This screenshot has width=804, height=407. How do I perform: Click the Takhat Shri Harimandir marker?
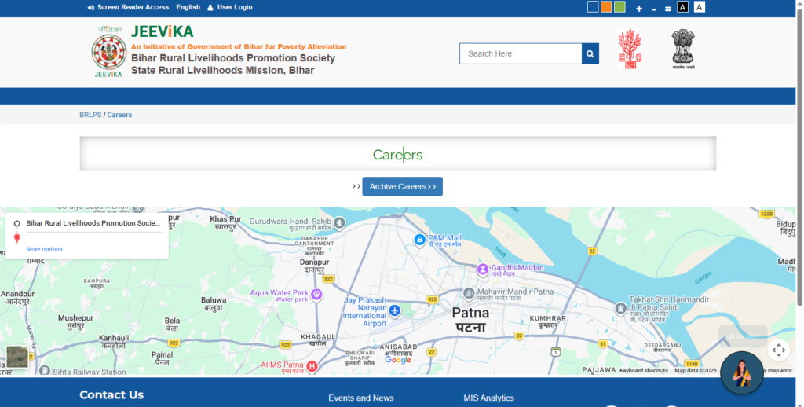620,308
